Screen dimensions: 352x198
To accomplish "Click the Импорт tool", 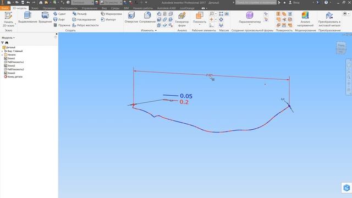I will tap(108, 20).
